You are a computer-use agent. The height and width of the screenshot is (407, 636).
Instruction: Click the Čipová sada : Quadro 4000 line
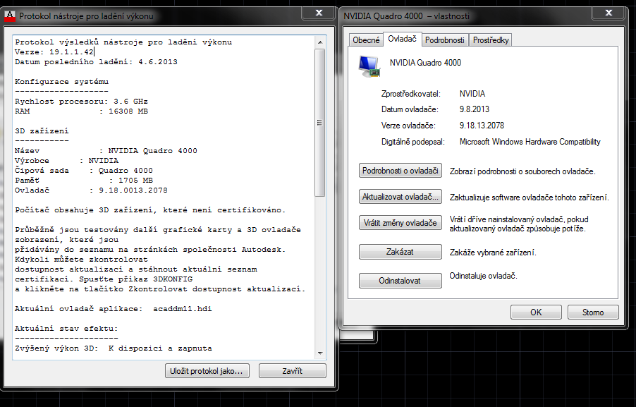84,171
